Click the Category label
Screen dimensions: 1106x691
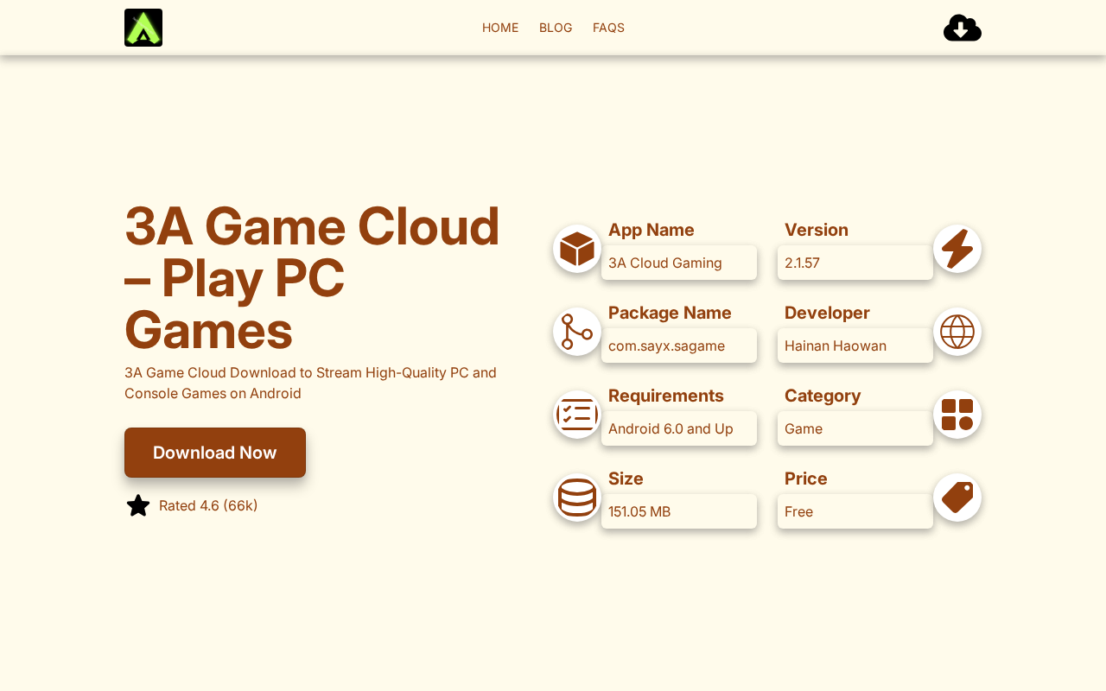click(x=823, y=396)
